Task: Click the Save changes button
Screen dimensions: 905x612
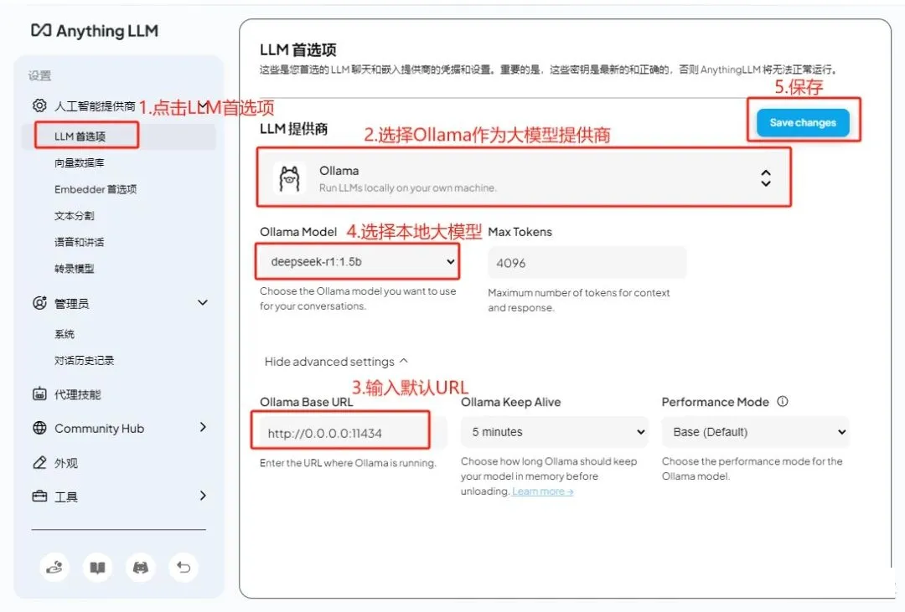Action: pos(803,122)
